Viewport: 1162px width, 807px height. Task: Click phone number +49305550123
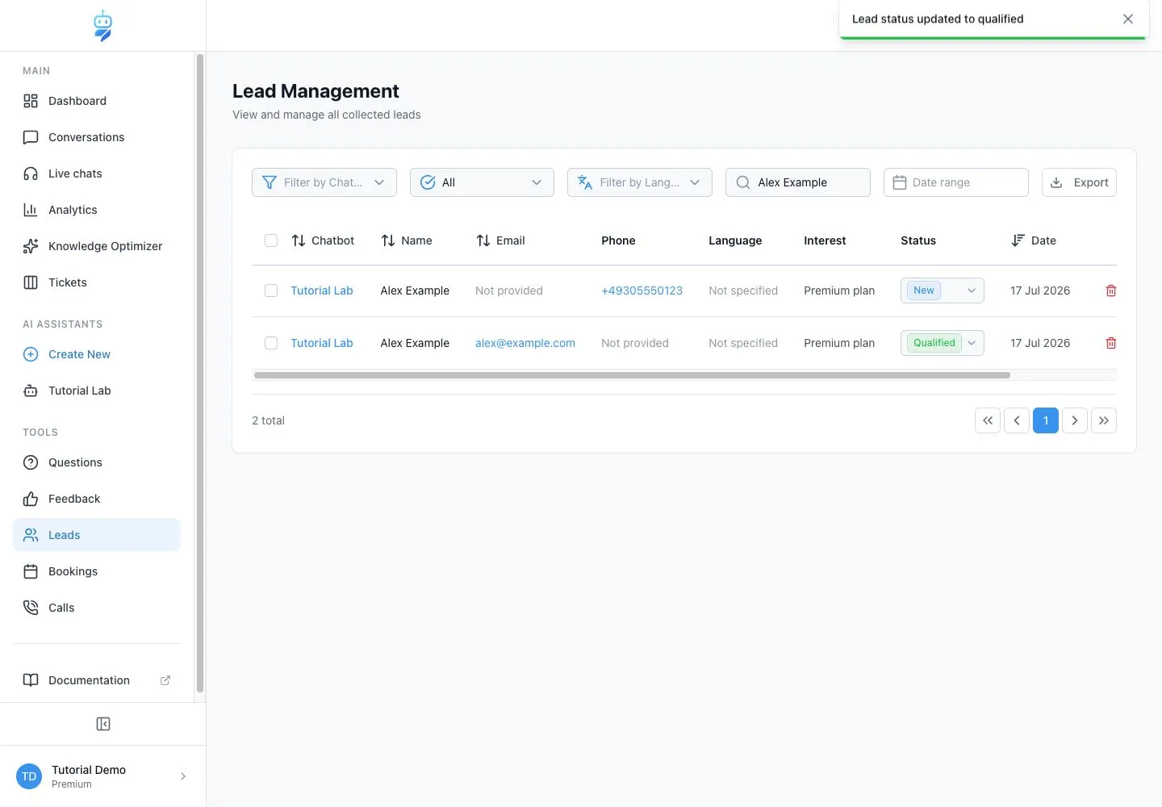click(x=642, y=291)
